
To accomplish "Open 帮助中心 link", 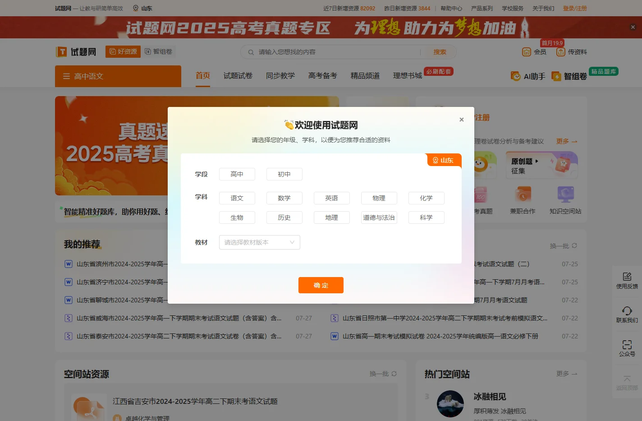I will click(451, 8).
